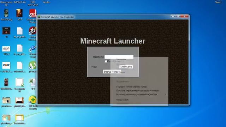
Task: Open the Google Earth globe shortcut
Action: click(x=33, y=49)
